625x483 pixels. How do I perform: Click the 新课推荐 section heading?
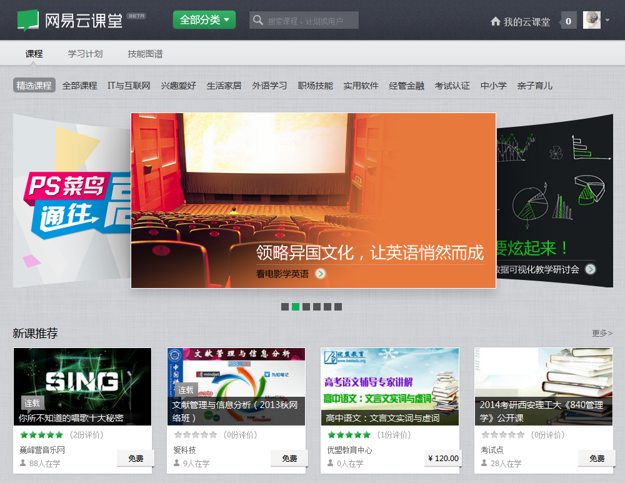(35, 333)
